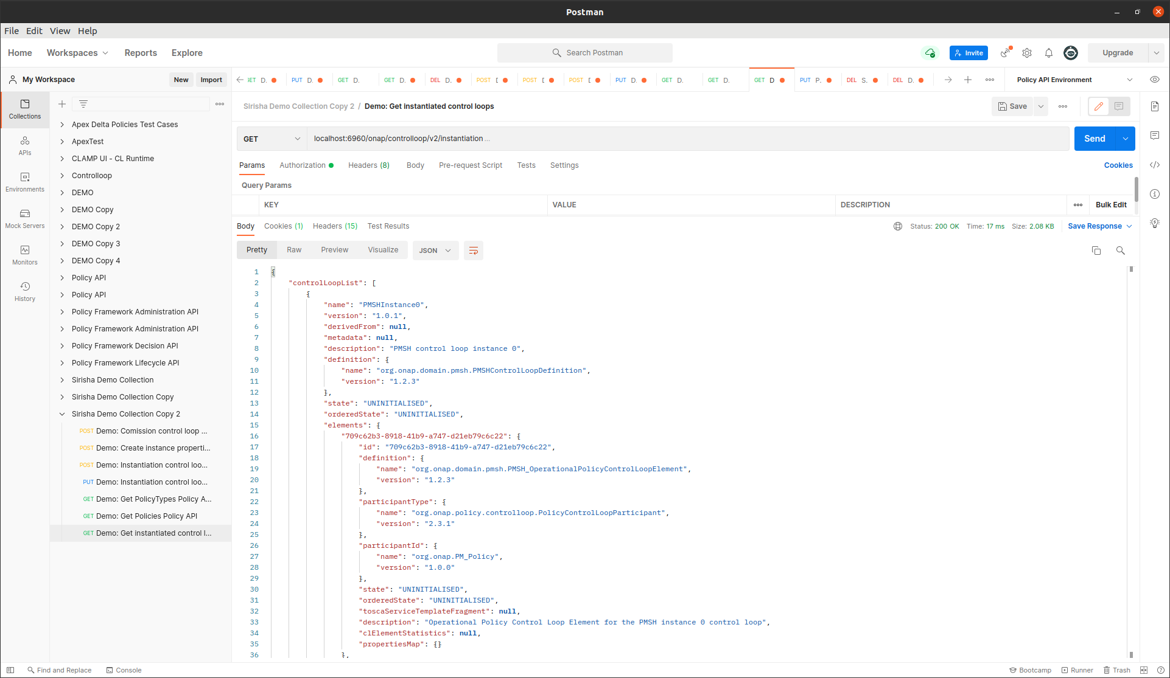The height and width of the screenshot is (678, 1170).
Task: Open the settings gear icon
Action: click(x=1027, y=53)
